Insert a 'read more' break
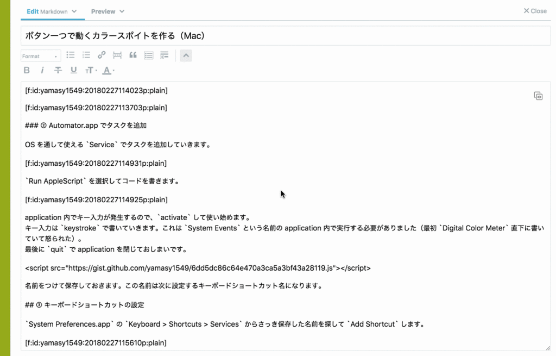Viewport: 556px width, 356px height. (x=164, y=54)
